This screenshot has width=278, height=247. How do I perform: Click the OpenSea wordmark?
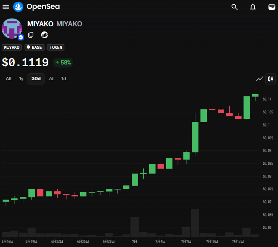[x=43, y=7]
